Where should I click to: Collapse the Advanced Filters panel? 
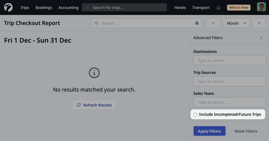[x=261, y=38]
